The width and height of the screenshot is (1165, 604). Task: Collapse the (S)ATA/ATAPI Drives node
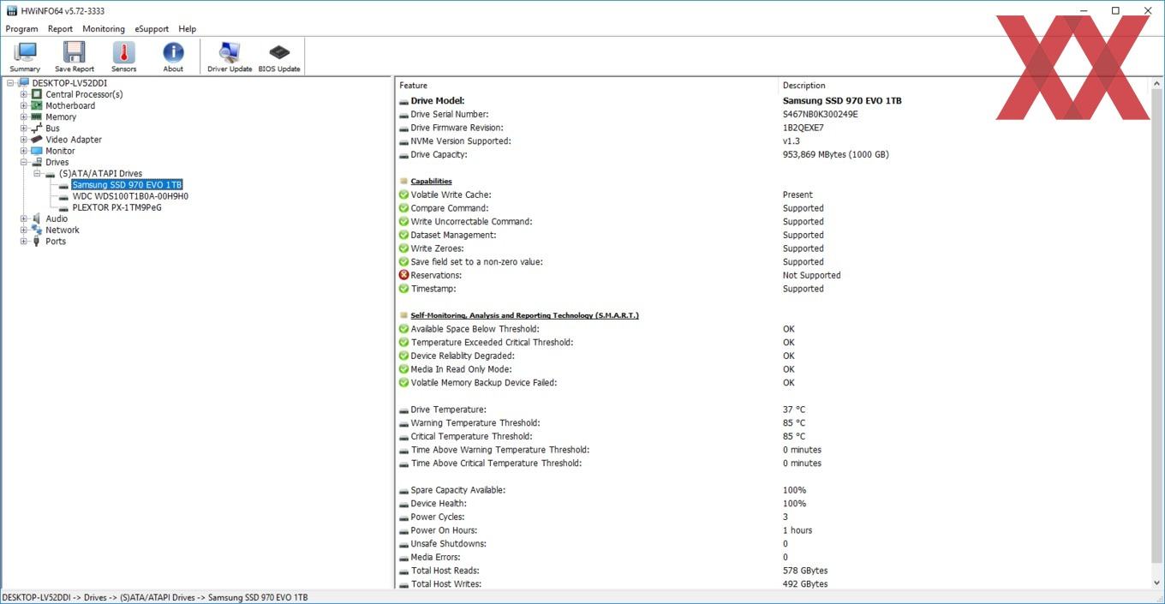[x=38, y=173]
